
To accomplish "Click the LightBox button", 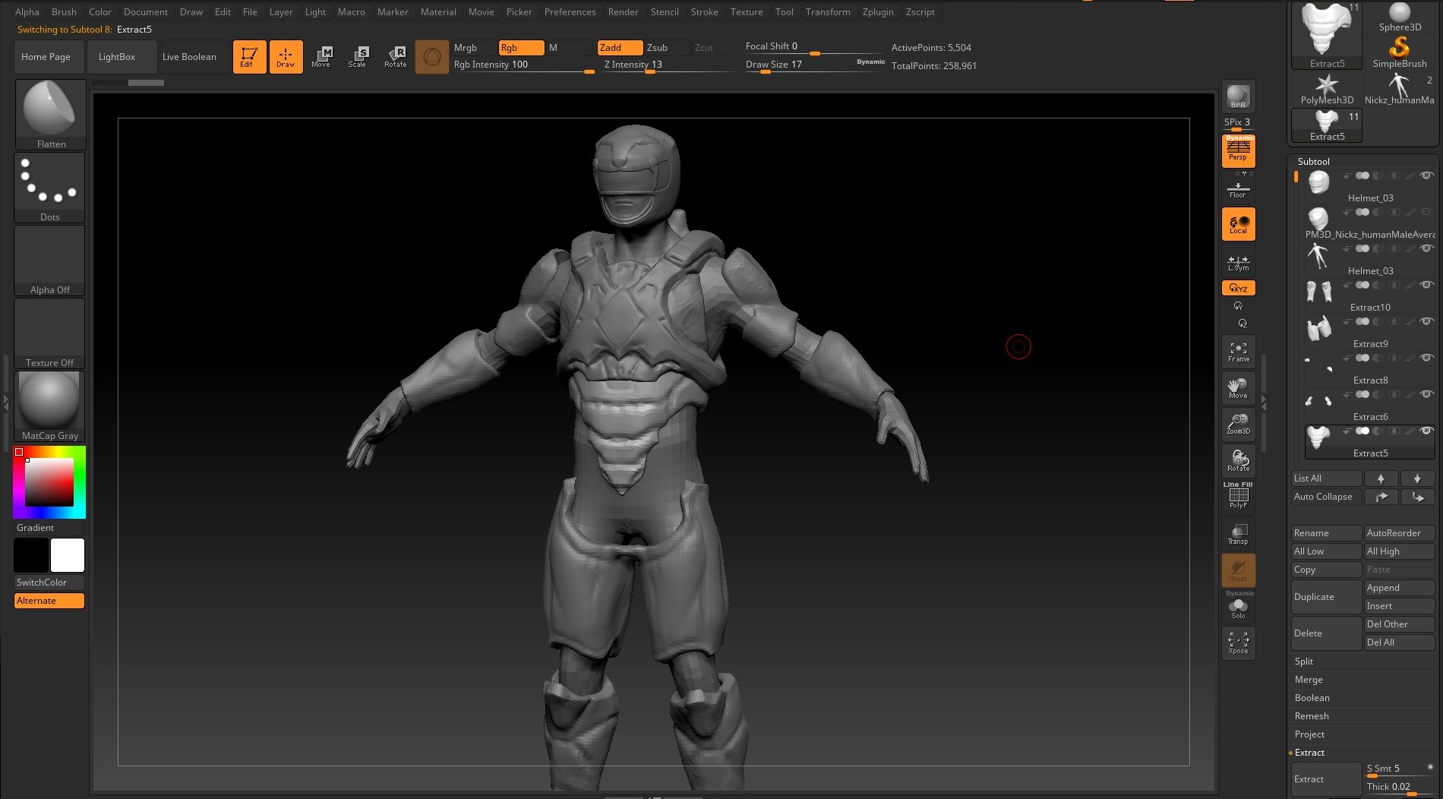I will click(x=116, y=56).
